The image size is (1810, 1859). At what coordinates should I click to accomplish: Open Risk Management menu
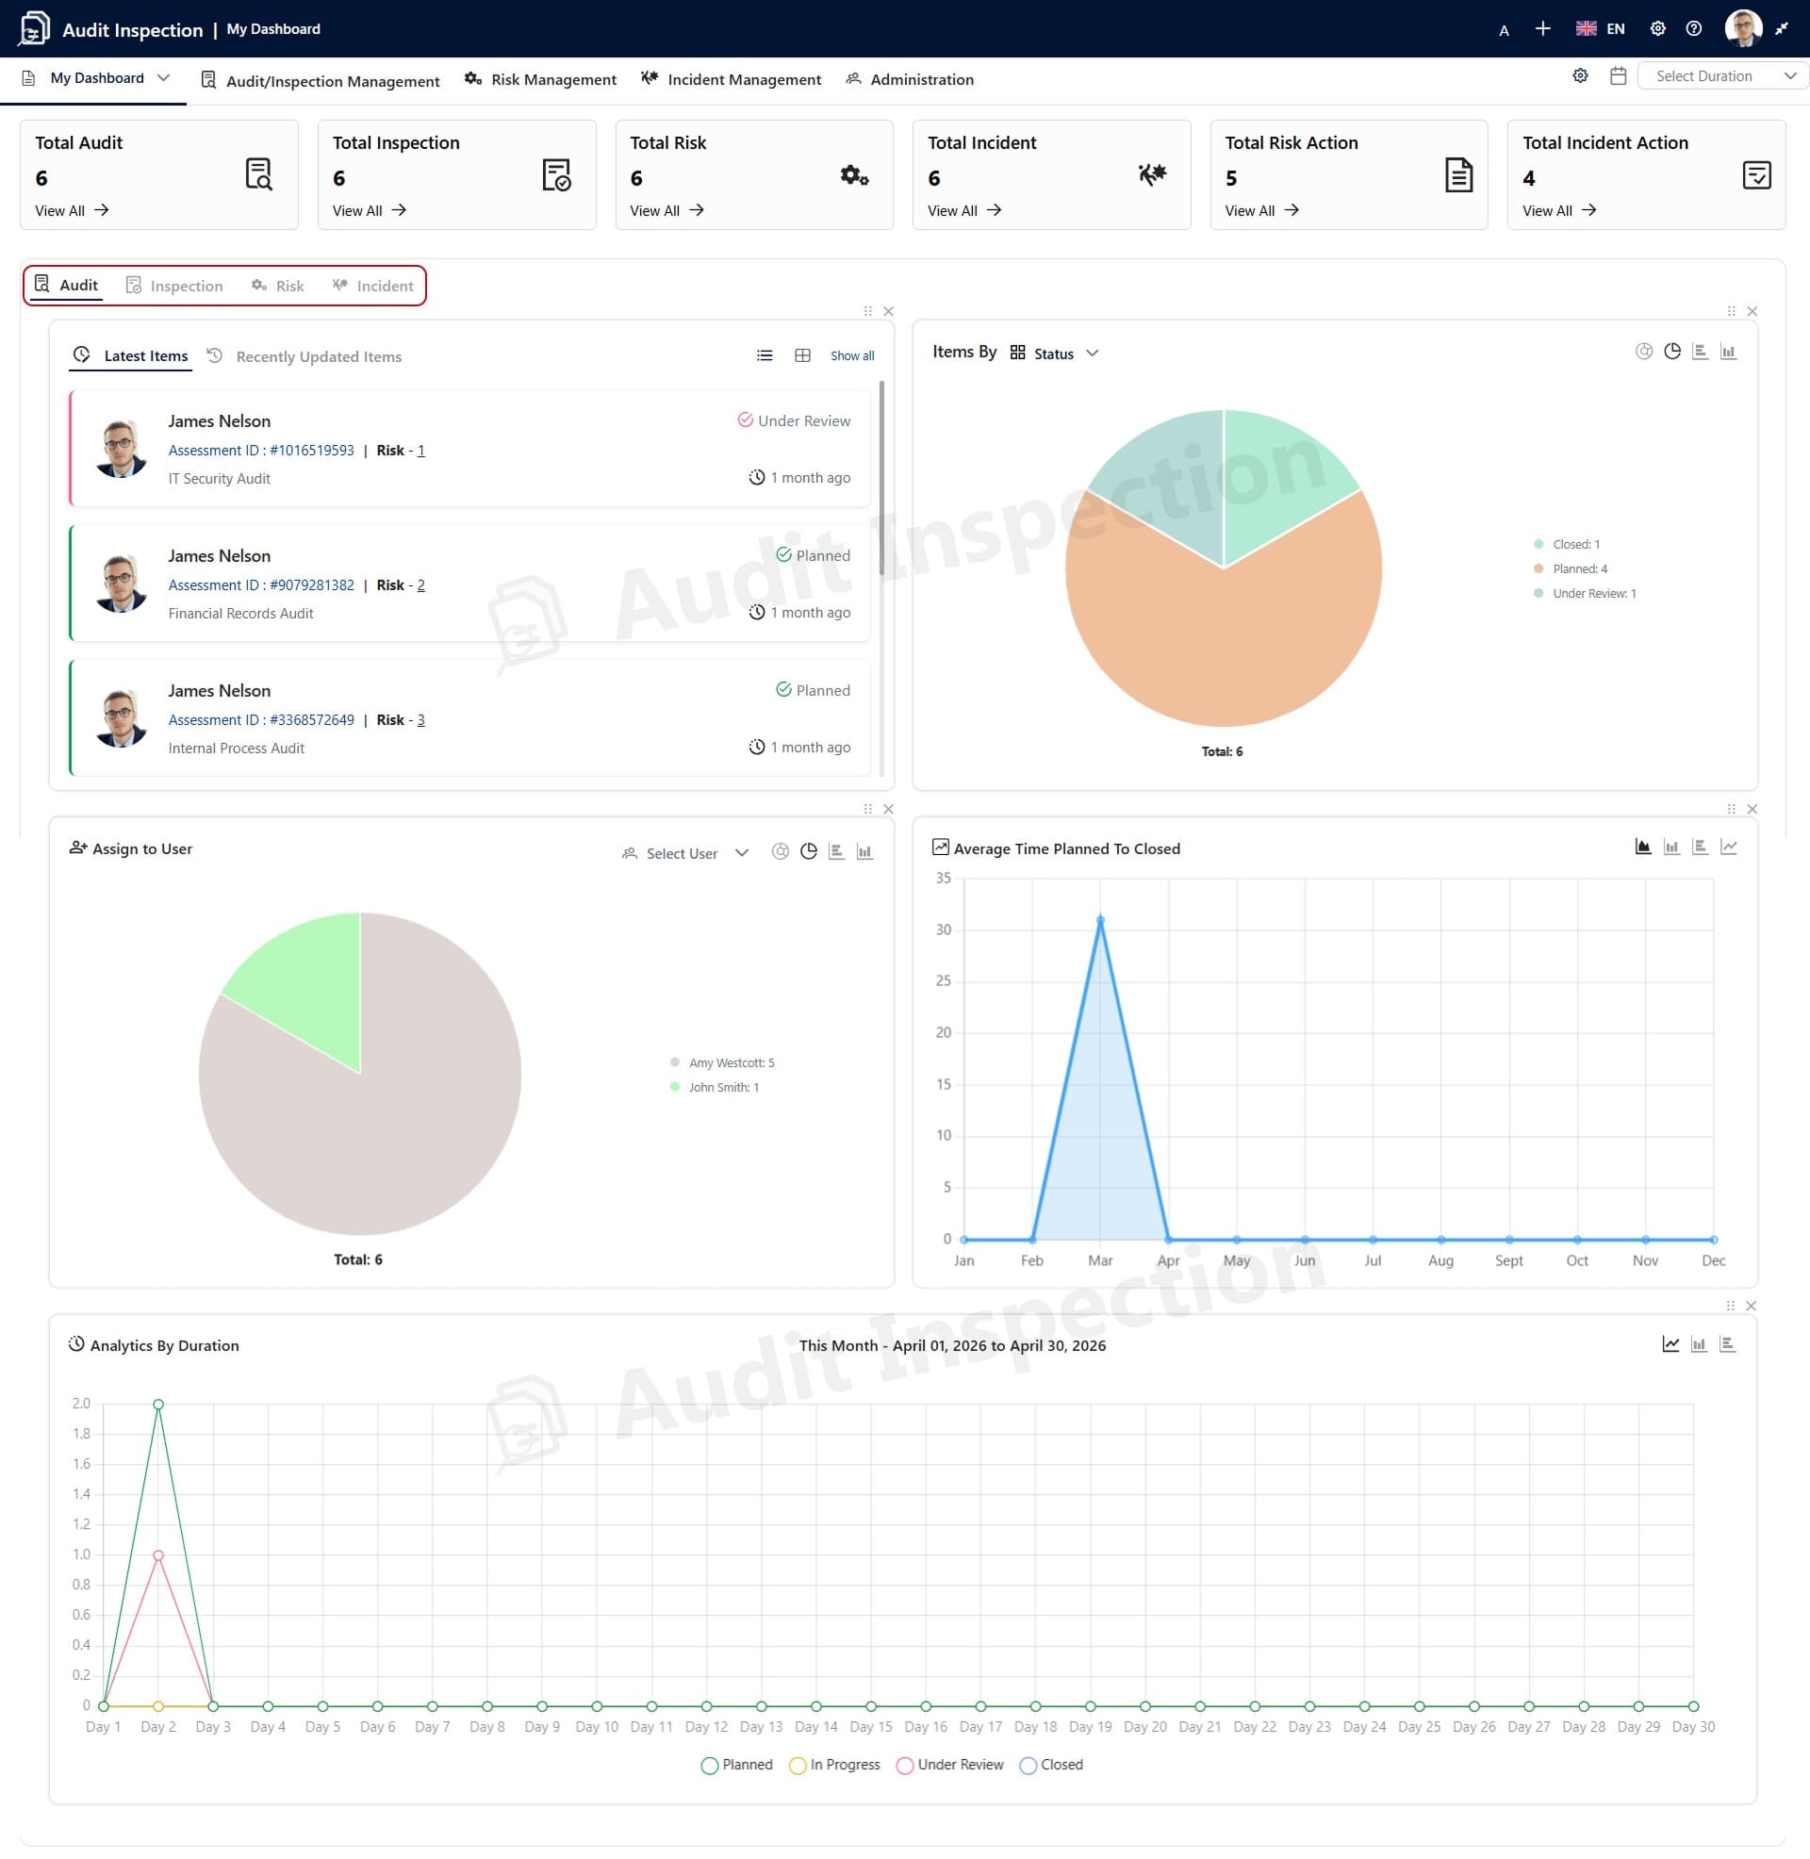(540, 80)
